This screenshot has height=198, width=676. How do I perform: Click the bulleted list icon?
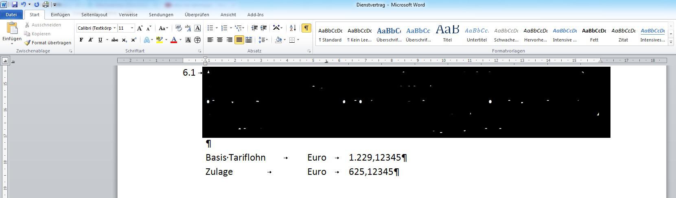click(x=210, y=28)
